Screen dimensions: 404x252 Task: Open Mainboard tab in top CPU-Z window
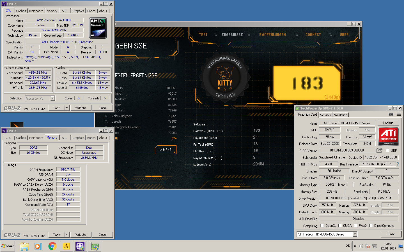coord(36,11)
